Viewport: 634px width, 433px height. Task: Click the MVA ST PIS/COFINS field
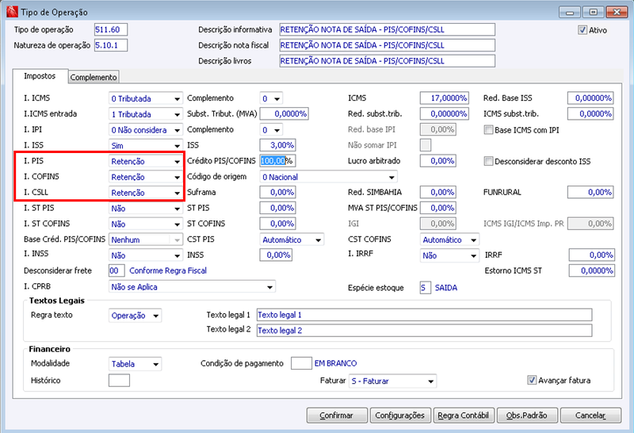(x=438, y=208)
